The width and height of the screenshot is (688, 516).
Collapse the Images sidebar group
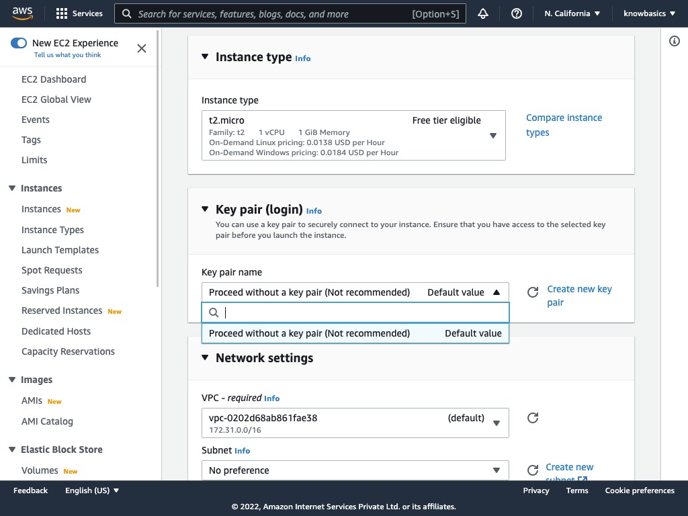pyautogui.click(x=12, y=380)
